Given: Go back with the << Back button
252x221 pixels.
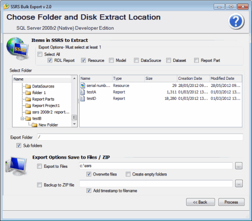Looking at the screenshot, I should coord(200,202).
